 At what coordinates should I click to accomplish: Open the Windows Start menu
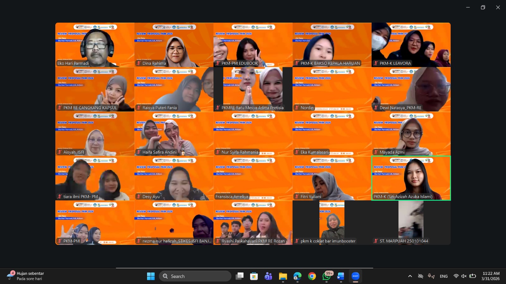pos(151,276)
